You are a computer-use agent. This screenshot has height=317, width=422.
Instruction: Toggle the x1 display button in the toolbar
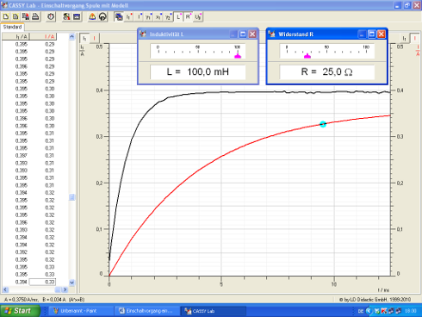(158, 17)
